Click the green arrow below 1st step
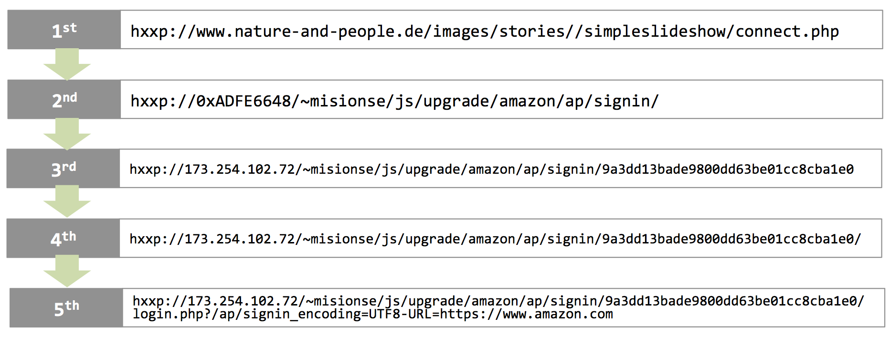 point(67,64)
